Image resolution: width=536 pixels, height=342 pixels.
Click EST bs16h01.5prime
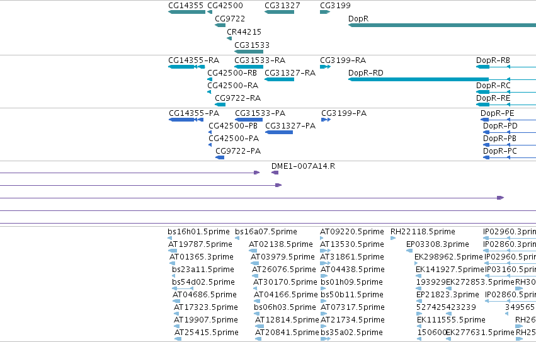pyautogui.click(x=170, y=238)
